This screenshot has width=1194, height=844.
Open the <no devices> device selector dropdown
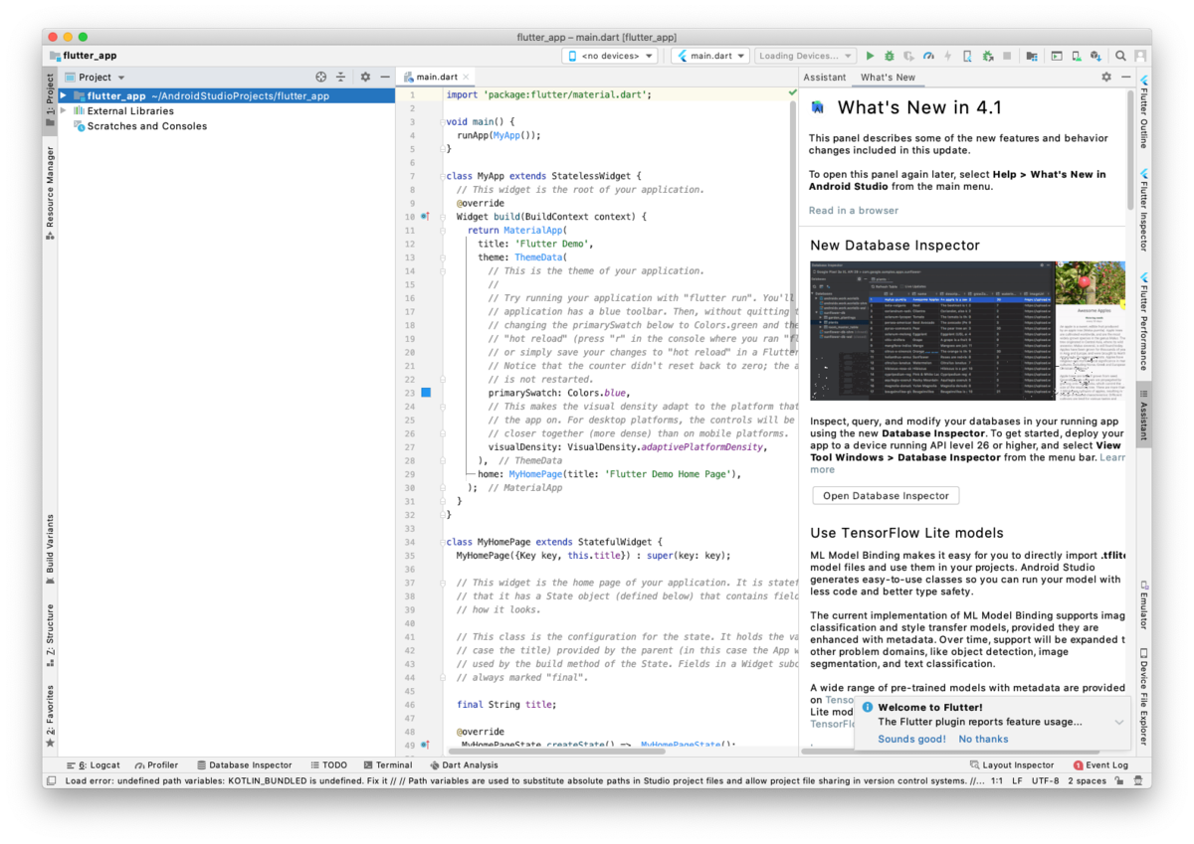tap(611, 56)
